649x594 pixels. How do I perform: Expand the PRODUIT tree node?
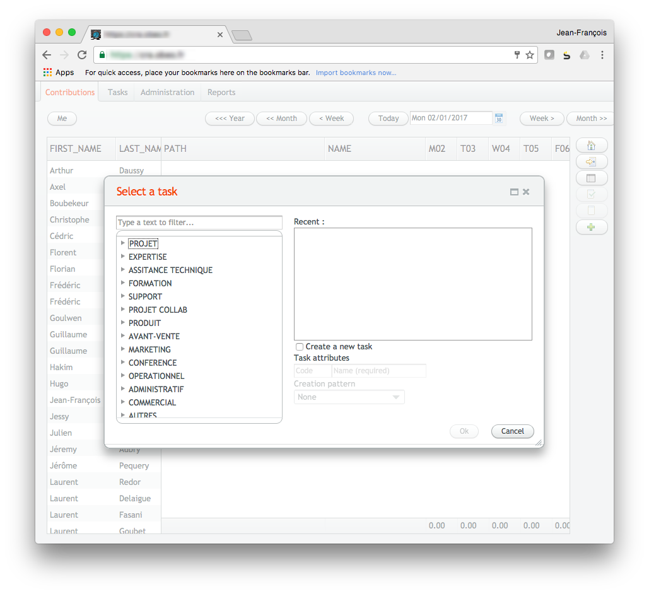(122, 322)
